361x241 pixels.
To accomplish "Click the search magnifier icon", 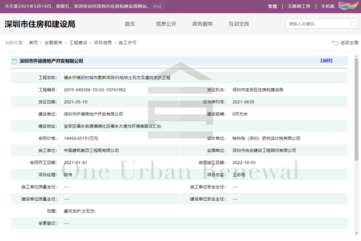I will click(x=353, y=24).
